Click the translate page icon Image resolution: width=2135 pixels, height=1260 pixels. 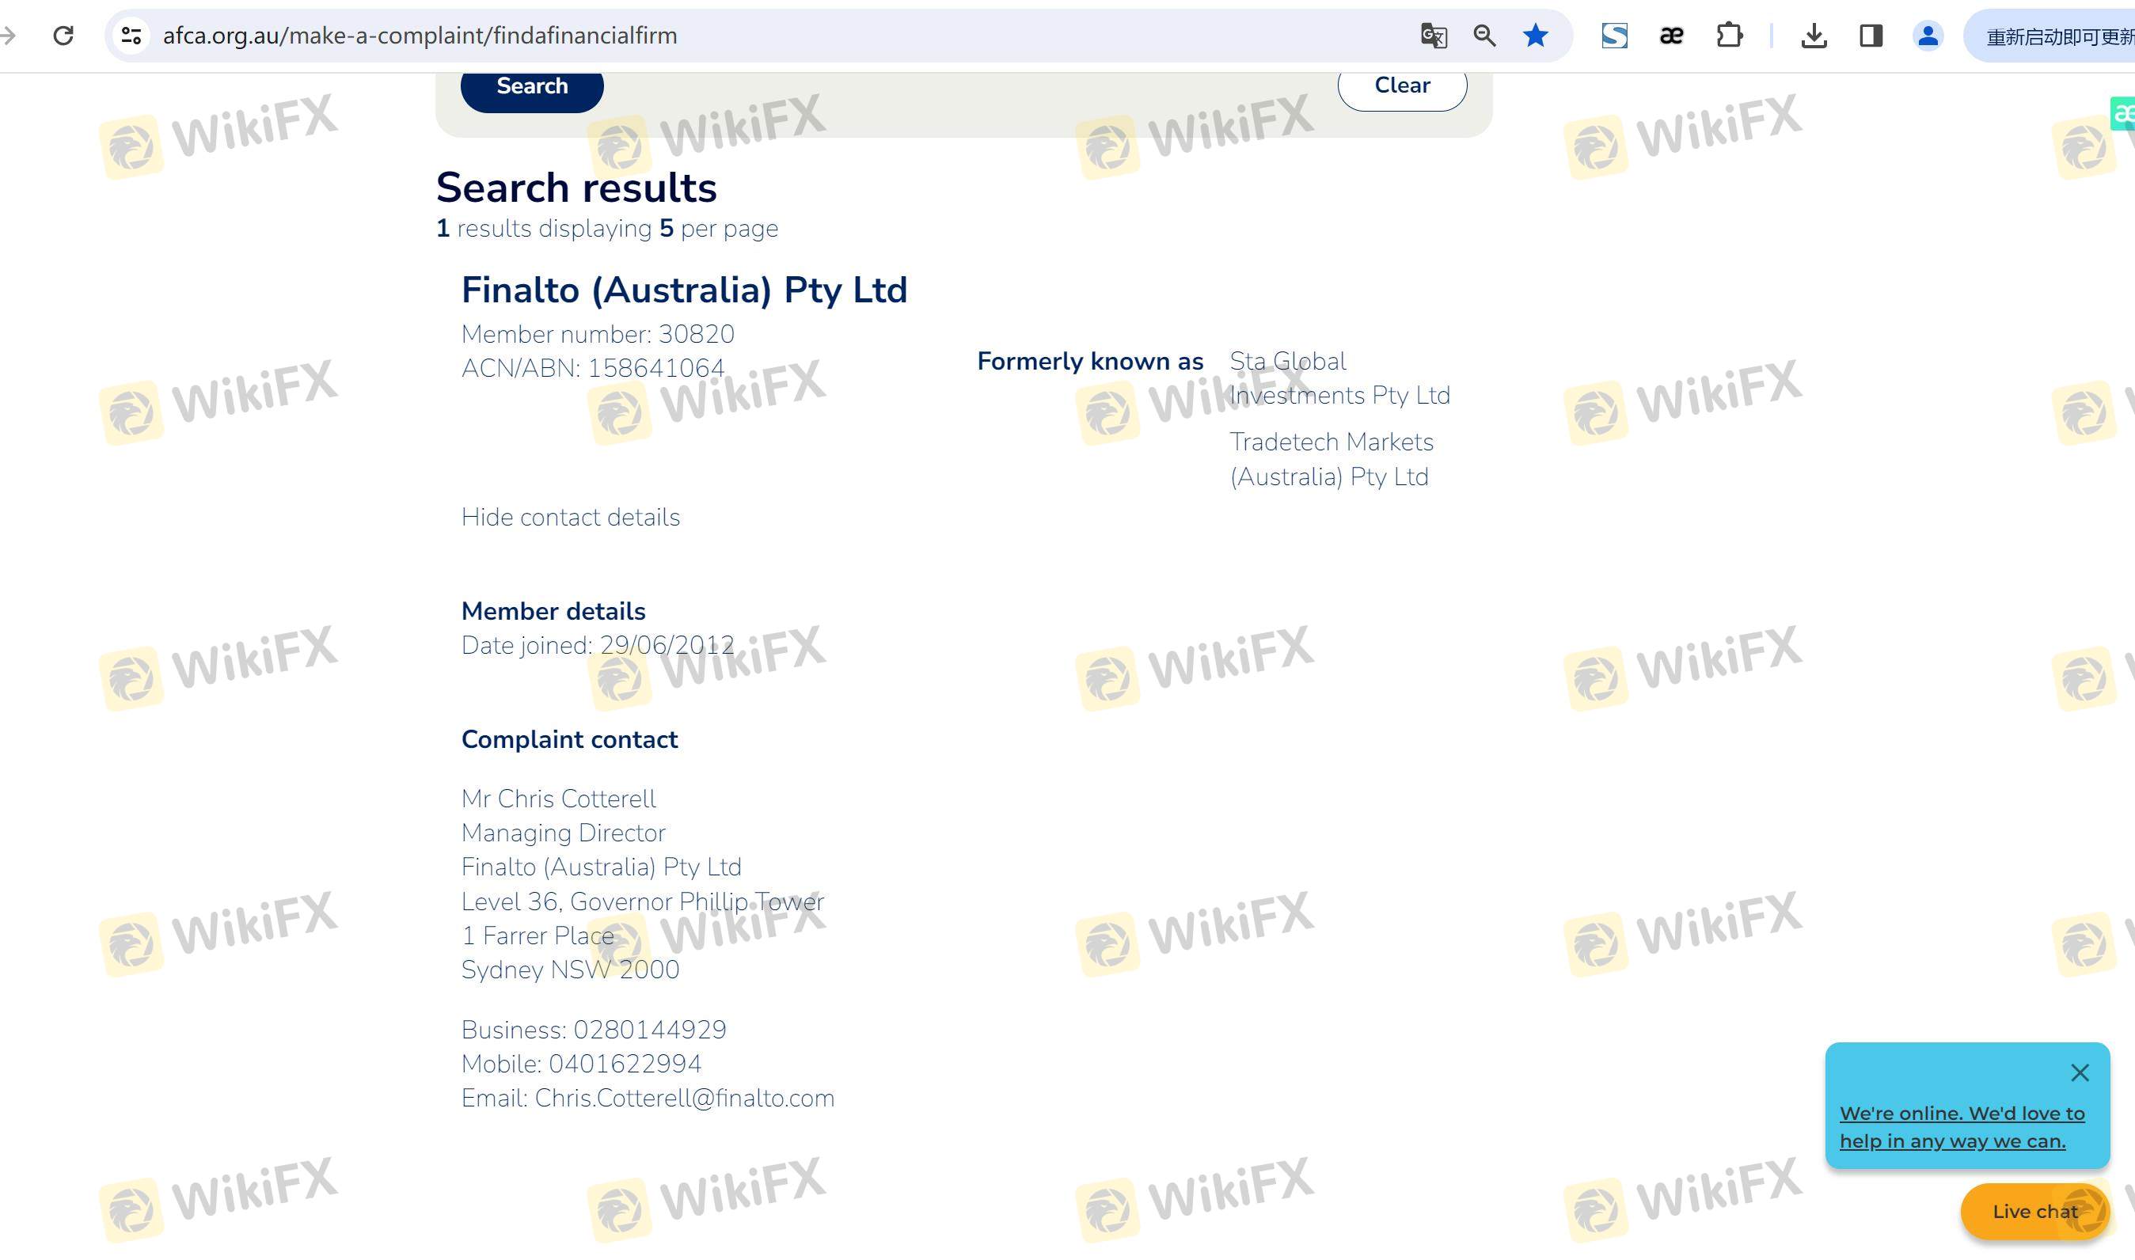(1434, 36)
